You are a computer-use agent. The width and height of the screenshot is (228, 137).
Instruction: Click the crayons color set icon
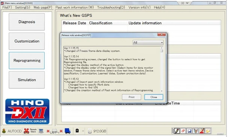(x=196, y=131)
